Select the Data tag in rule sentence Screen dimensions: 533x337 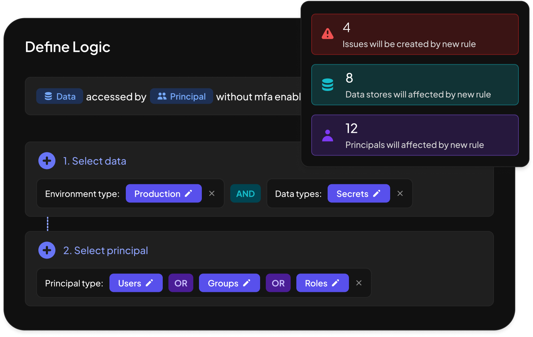pos(60,96)
